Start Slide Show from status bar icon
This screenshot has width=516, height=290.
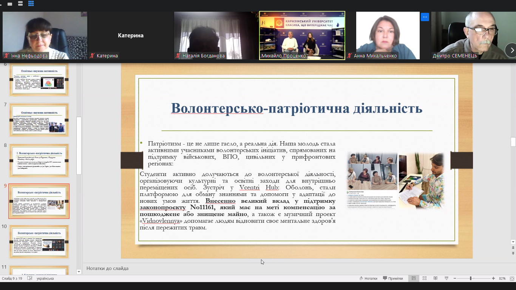pyautogui.click(x=446, y=278)
